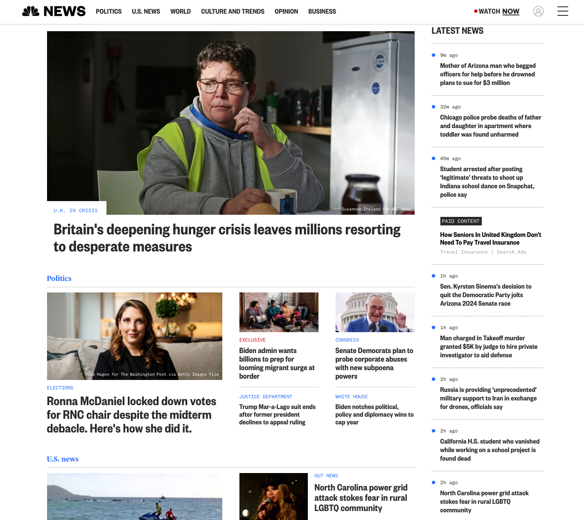Open the Kyrsten Sinema latest news item
This screenshot has height=520, width=584.
tap(486, 295)
